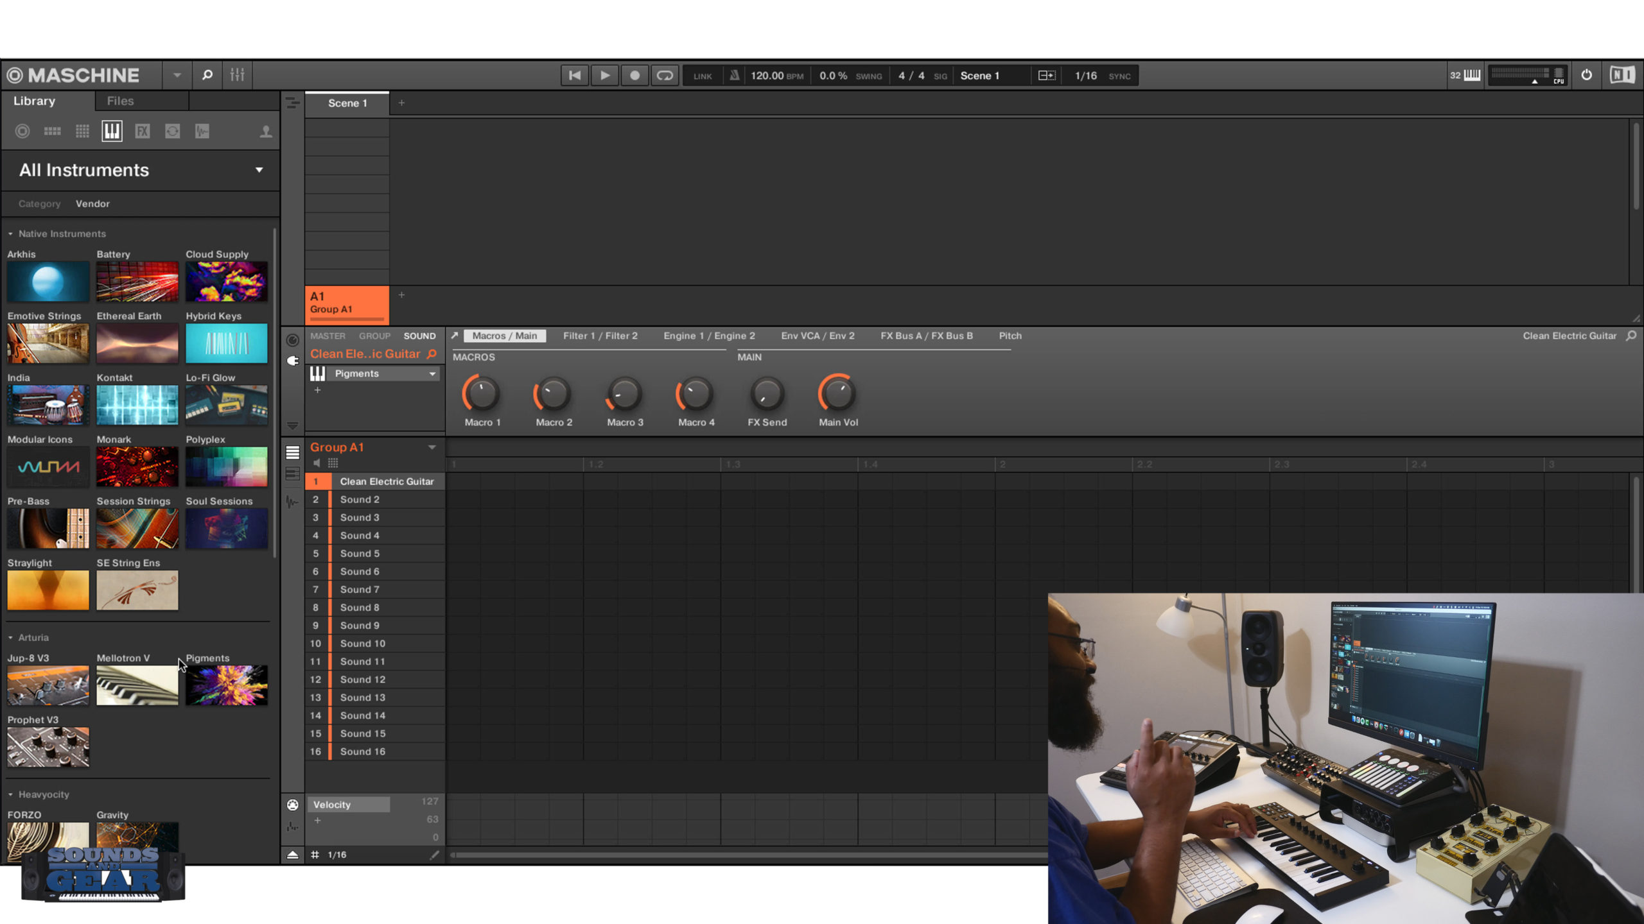This screenshot has width=1644, height=924.
Task: Open the mixer view icon
Action: [x=237, y=75]
